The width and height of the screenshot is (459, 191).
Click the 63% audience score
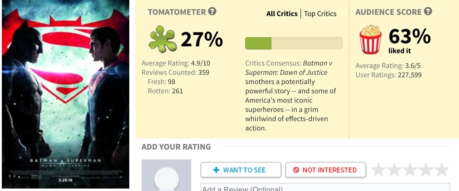coord(410,37)
